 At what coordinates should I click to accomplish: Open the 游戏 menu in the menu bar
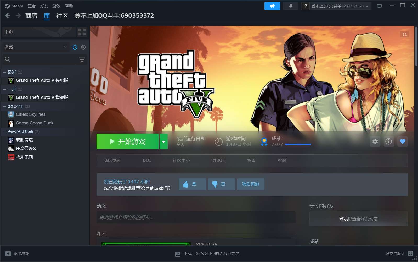pos(57,6)
